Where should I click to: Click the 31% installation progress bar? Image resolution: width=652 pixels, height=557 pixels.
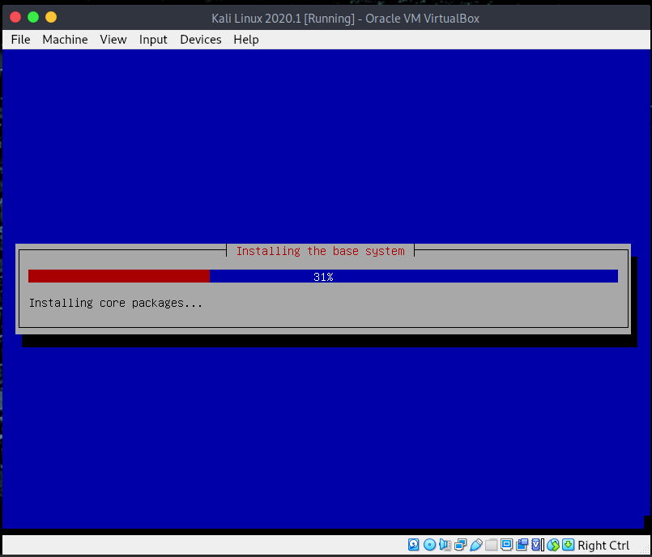pos(323,276)
